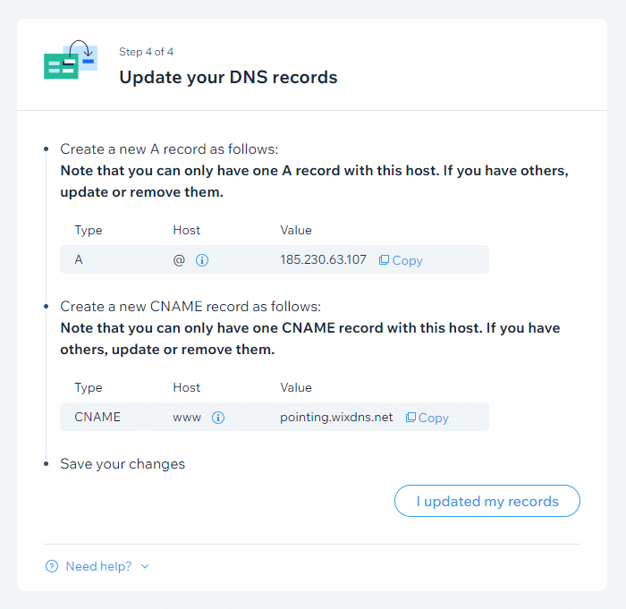Click the Update your DNS records heading
626x609 pixels.
tap(228, 78)
